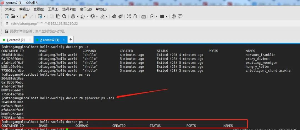Expand the tab layout dropdown arrow
Image resolution: width=300 pixels, height=130 pixels.
pyautogui.click(x=166, y=17)
